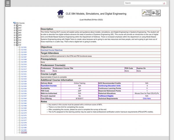Click the course title heading 'CLE 084 Models'

(x=96, y=14)
